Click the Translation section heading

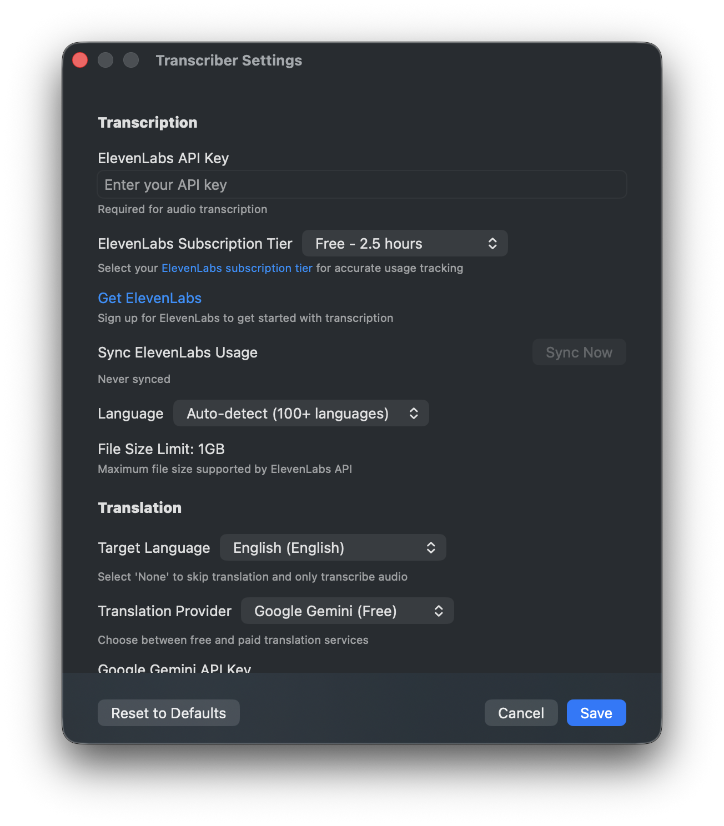pos(140,508)
